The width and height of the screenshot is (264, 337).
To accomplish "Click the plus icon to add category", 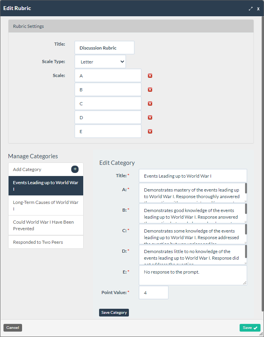I will (x=75, y=169).
